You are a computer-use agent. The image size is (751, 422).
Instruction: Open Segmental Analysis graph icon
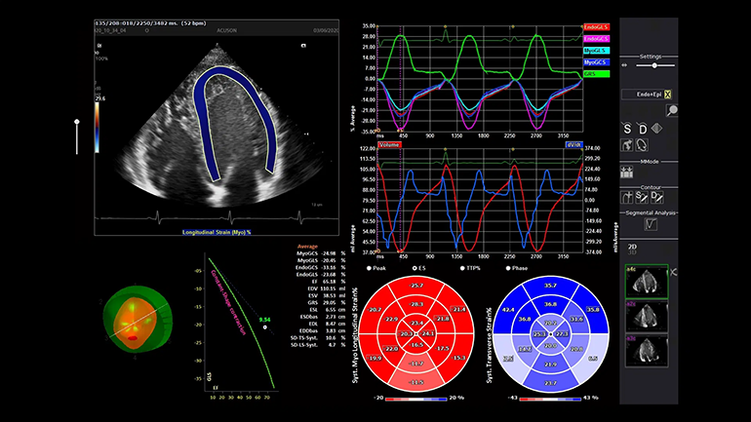pyautogui.click(x=650, y=224)
